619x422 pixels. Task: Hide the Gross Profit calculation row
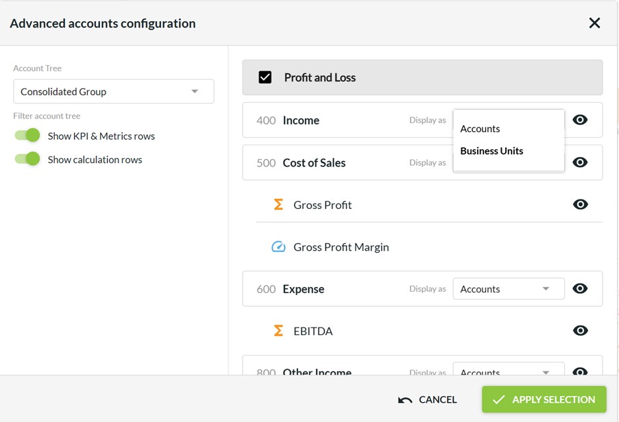(580, 205)
